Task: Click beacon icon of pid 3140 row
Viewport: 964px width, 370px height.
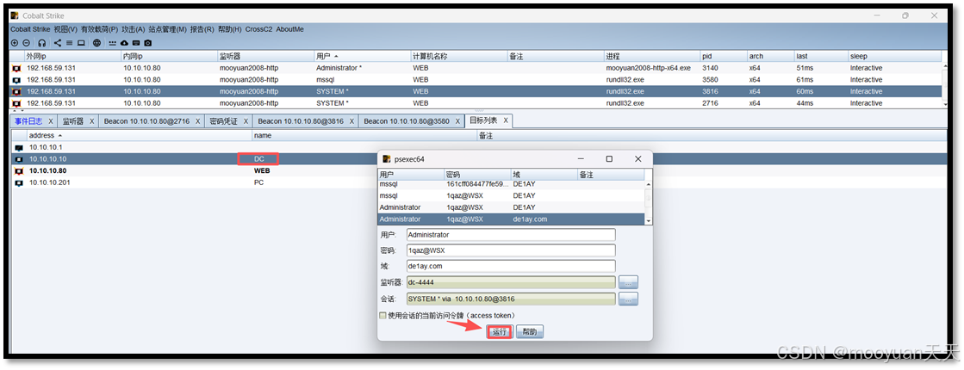Action: pos(16,68)
